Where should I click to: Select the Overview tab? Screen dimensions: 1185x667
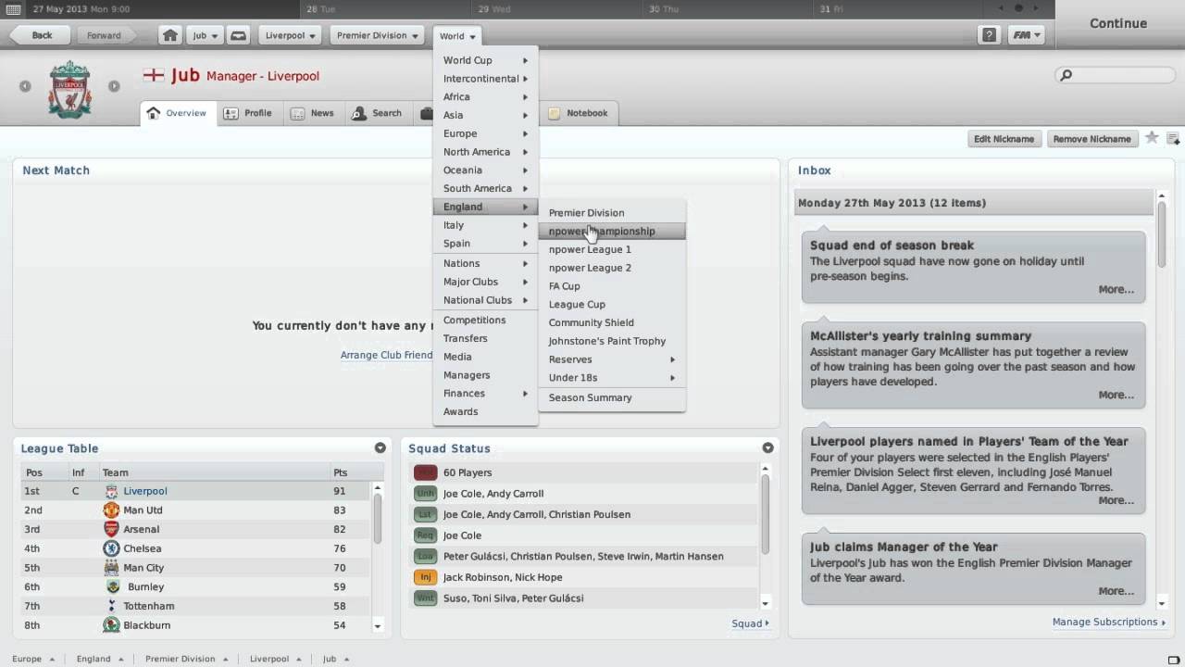click(x=177, y=113)
